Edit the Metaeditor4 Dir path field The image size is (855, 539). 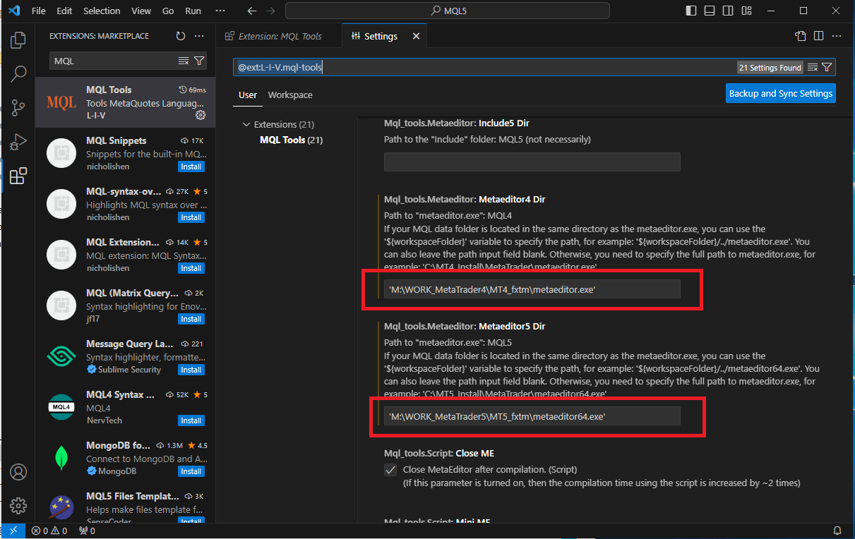[x=532, y=289]
